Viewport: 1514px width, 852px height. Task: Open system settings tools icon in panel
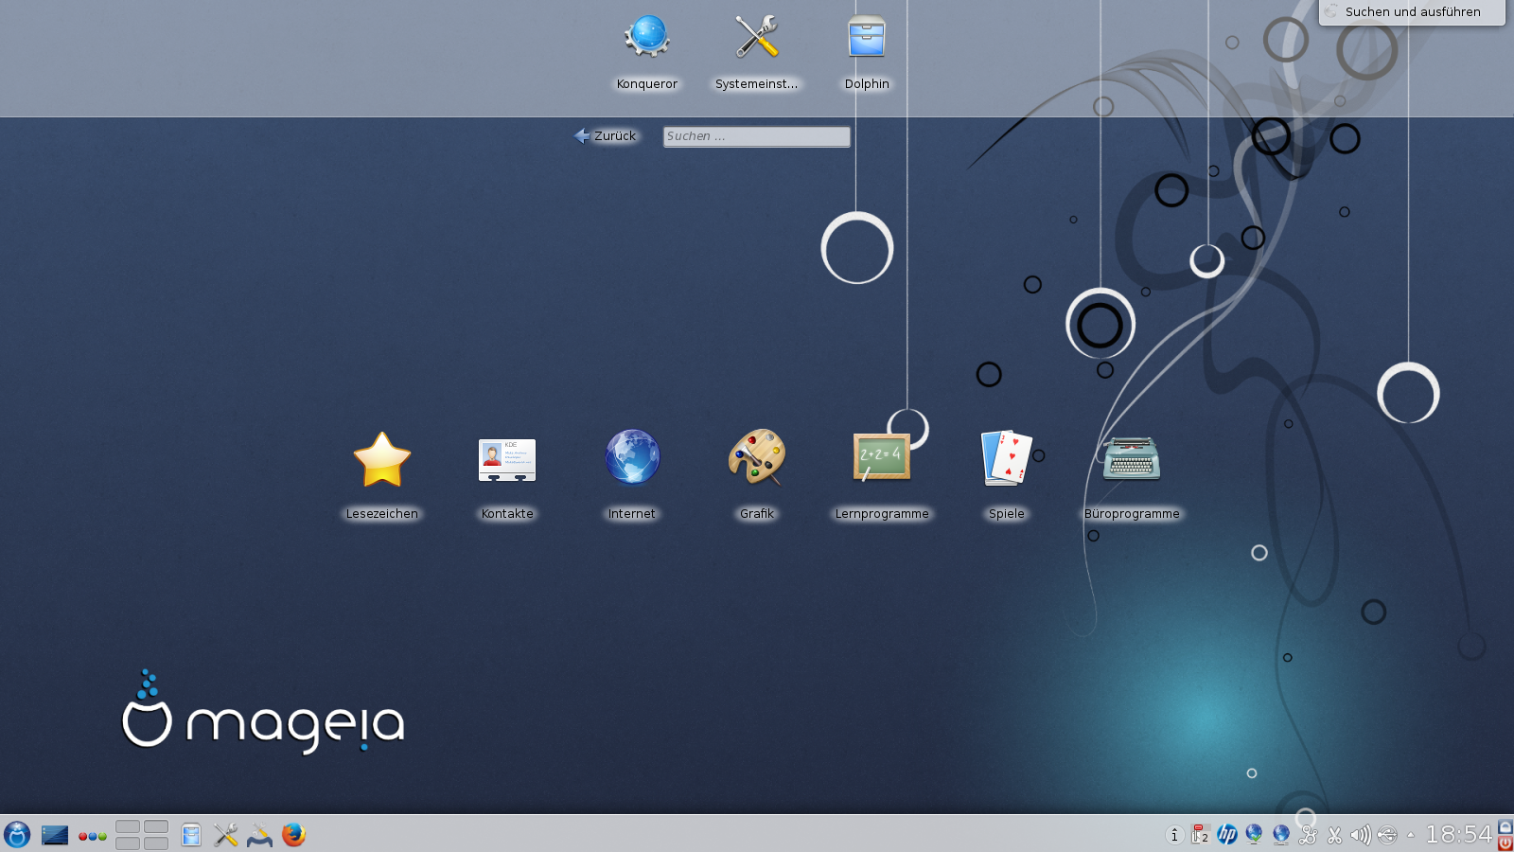pyautogui.click(x=225, y=835)
